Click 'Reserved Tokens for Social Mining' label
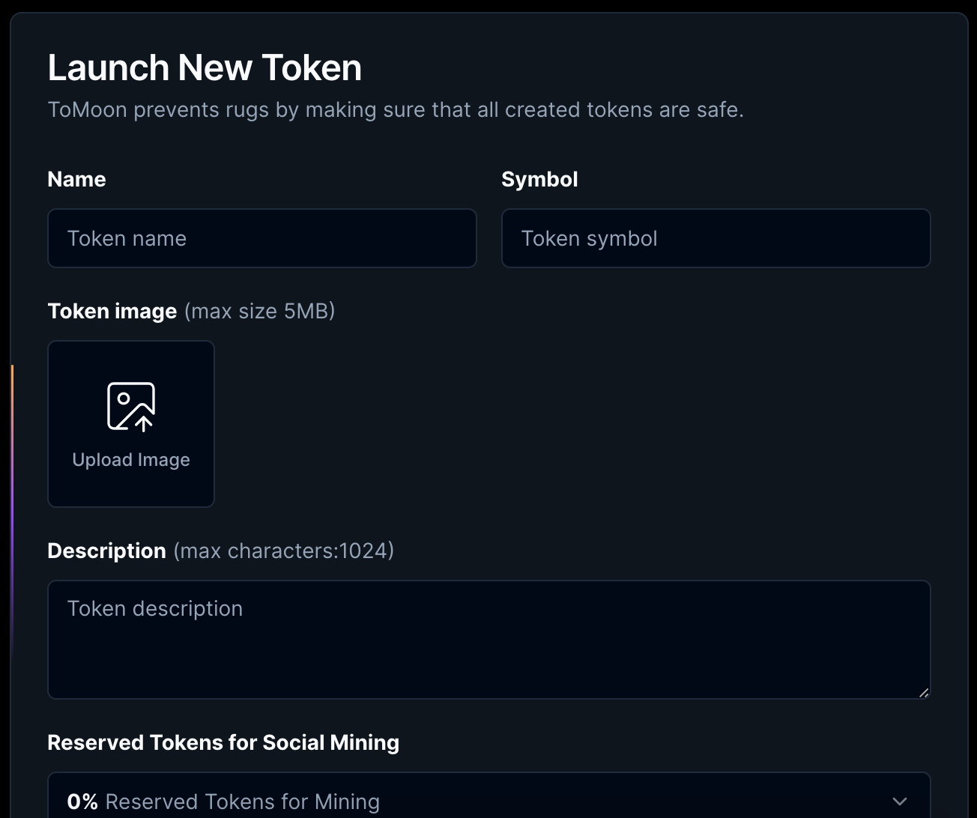 223,742
